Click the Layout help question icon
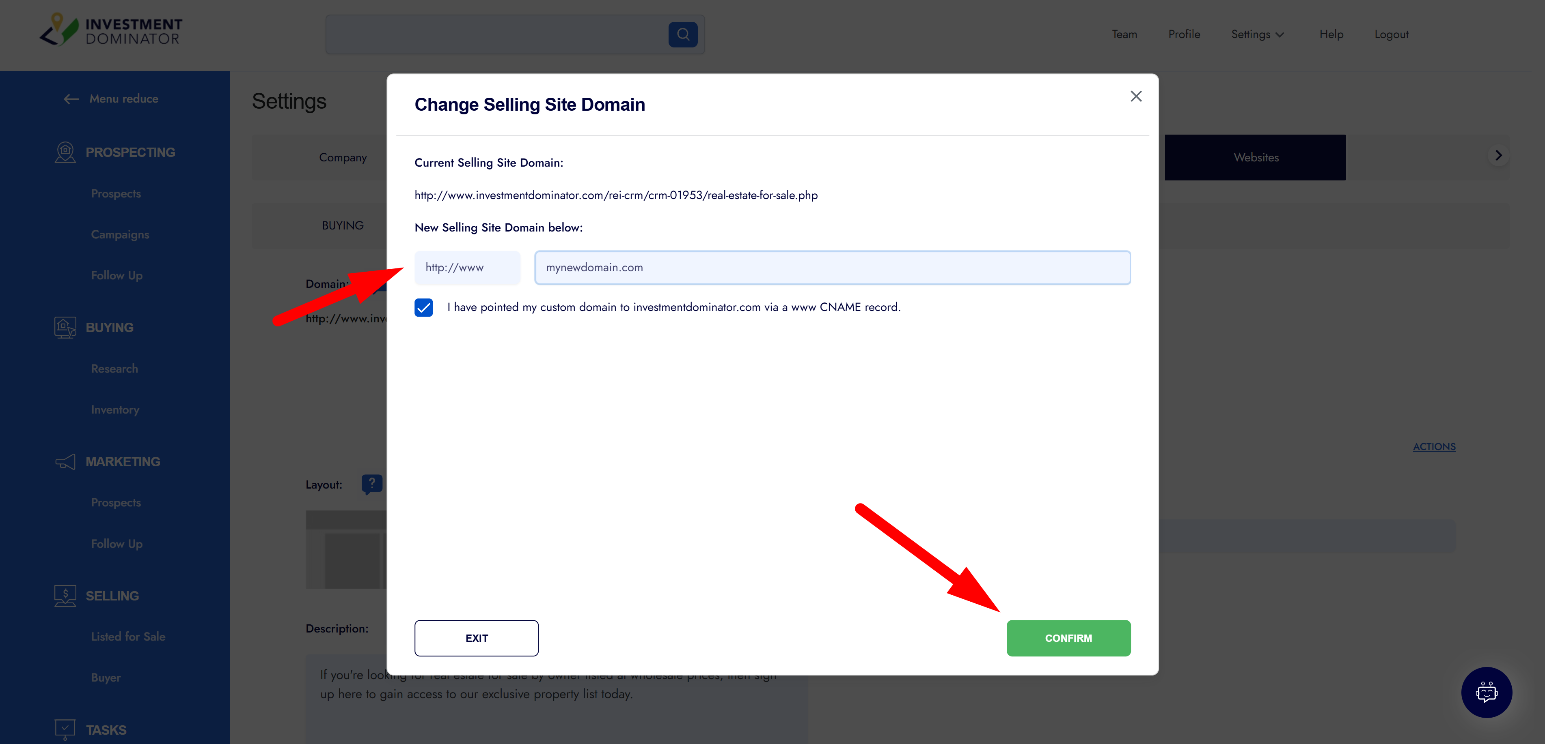The height and width of the screenshot is (744, 1545). 372,483
